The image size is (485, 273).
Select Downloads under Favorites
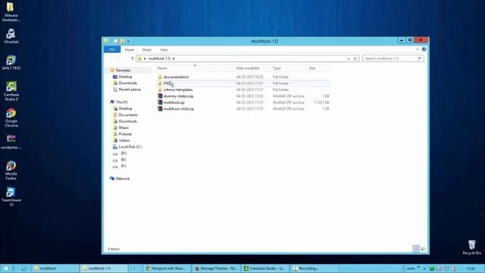pos(128,83)
